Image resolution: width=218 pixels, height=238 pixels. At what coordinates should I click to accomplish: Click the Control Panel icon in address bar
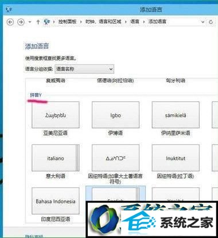(x=47, y=22)
